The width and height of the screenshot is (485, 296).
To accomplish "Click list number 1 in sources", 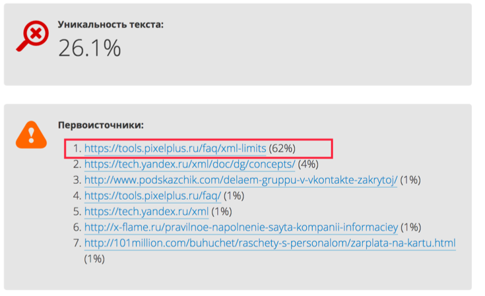I will tap(77, 148).
